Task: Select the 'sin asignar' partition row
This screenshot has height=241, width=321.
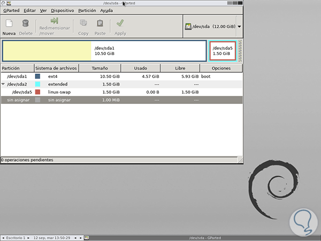Action: click(x=121, y=100)
